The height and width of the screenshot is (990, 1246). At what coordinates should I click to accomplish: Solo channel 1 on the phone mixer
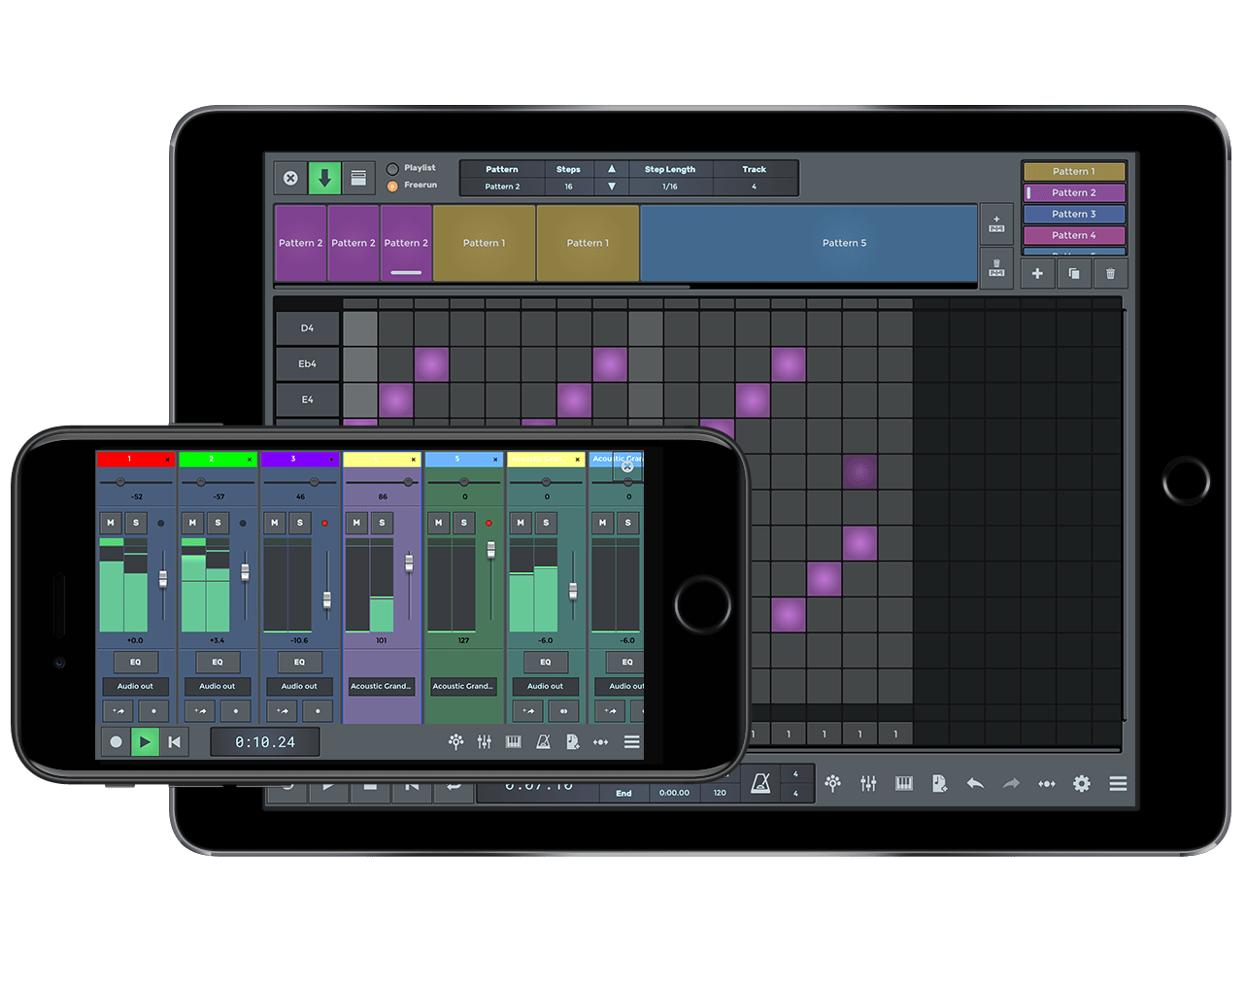pyautogui.click(x=136, y=523)
